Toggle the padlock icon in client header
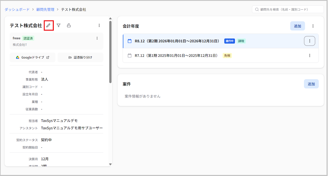This screenshot has height=176, width=328. tap(69, 25)
